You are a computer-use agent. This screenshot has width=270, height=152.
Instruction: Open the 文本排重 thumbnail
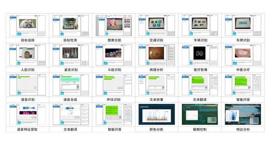click(157, 85)
